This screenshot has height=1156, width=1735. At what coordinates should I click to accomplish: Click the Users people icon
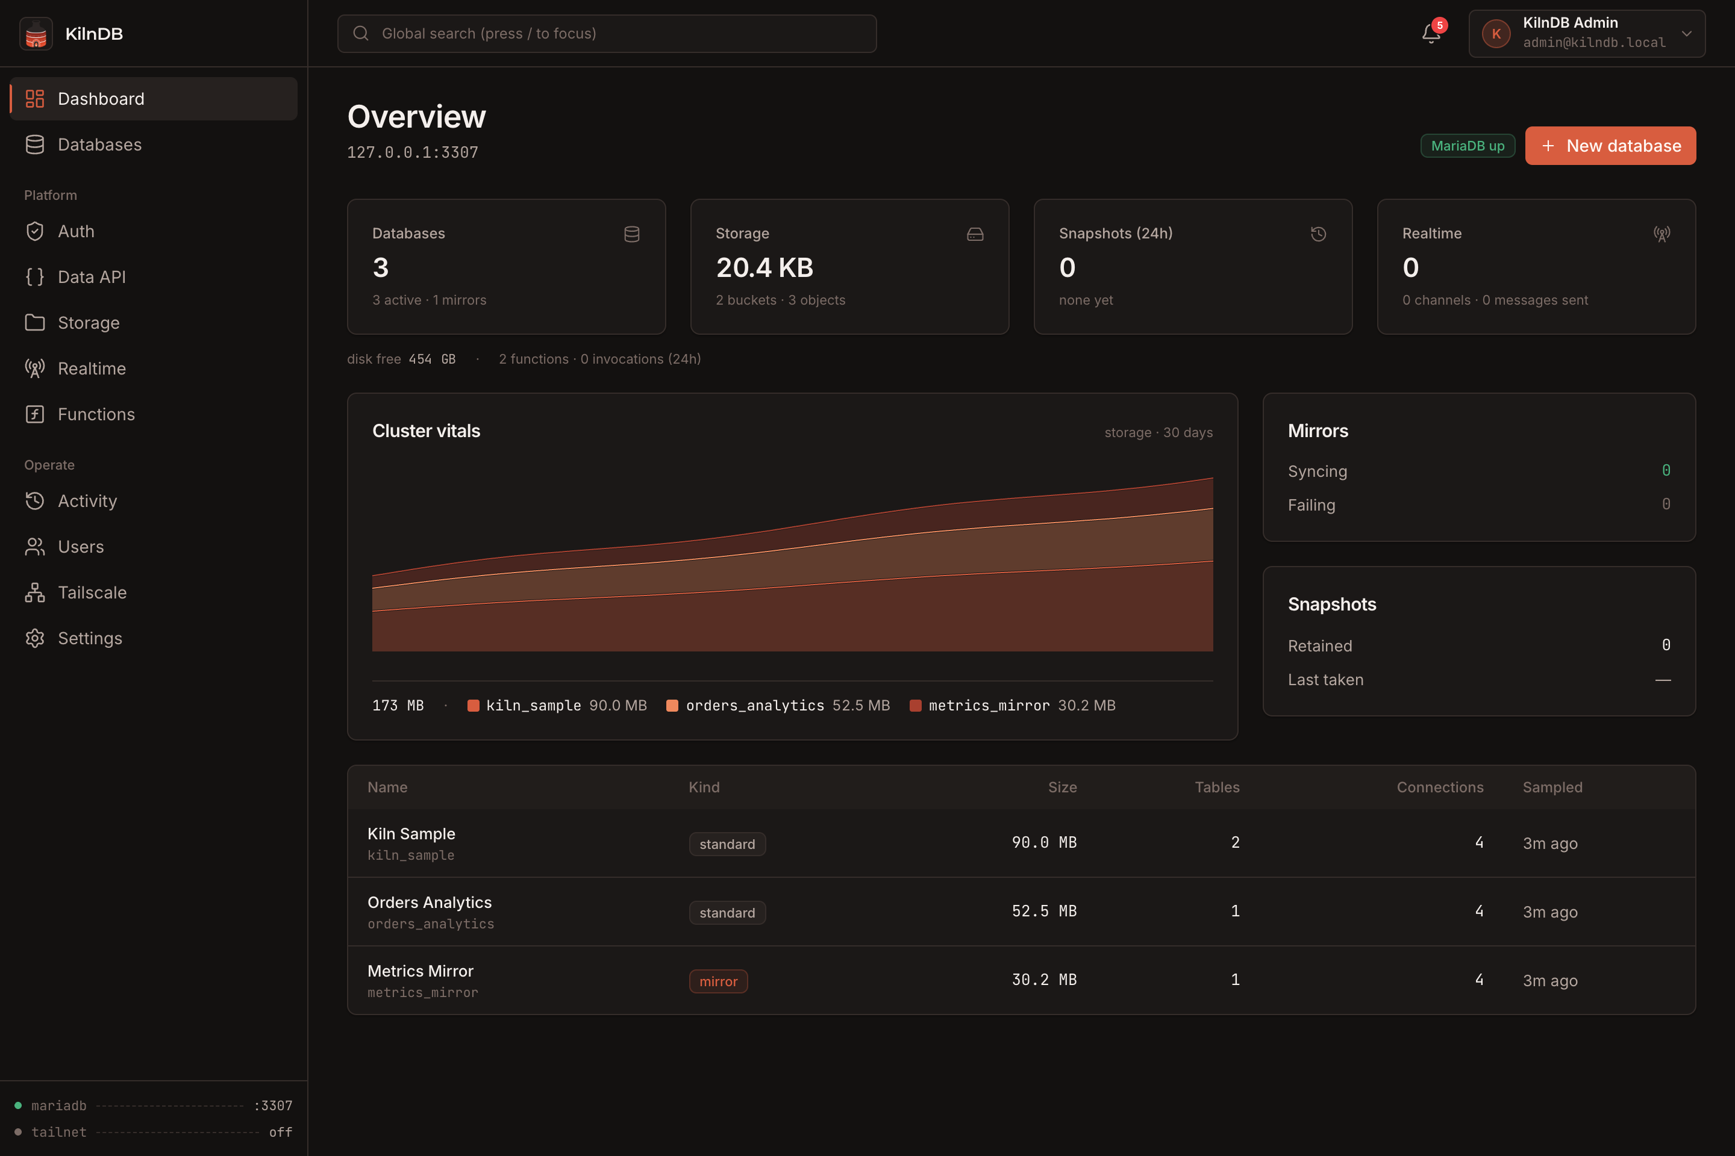35,547
